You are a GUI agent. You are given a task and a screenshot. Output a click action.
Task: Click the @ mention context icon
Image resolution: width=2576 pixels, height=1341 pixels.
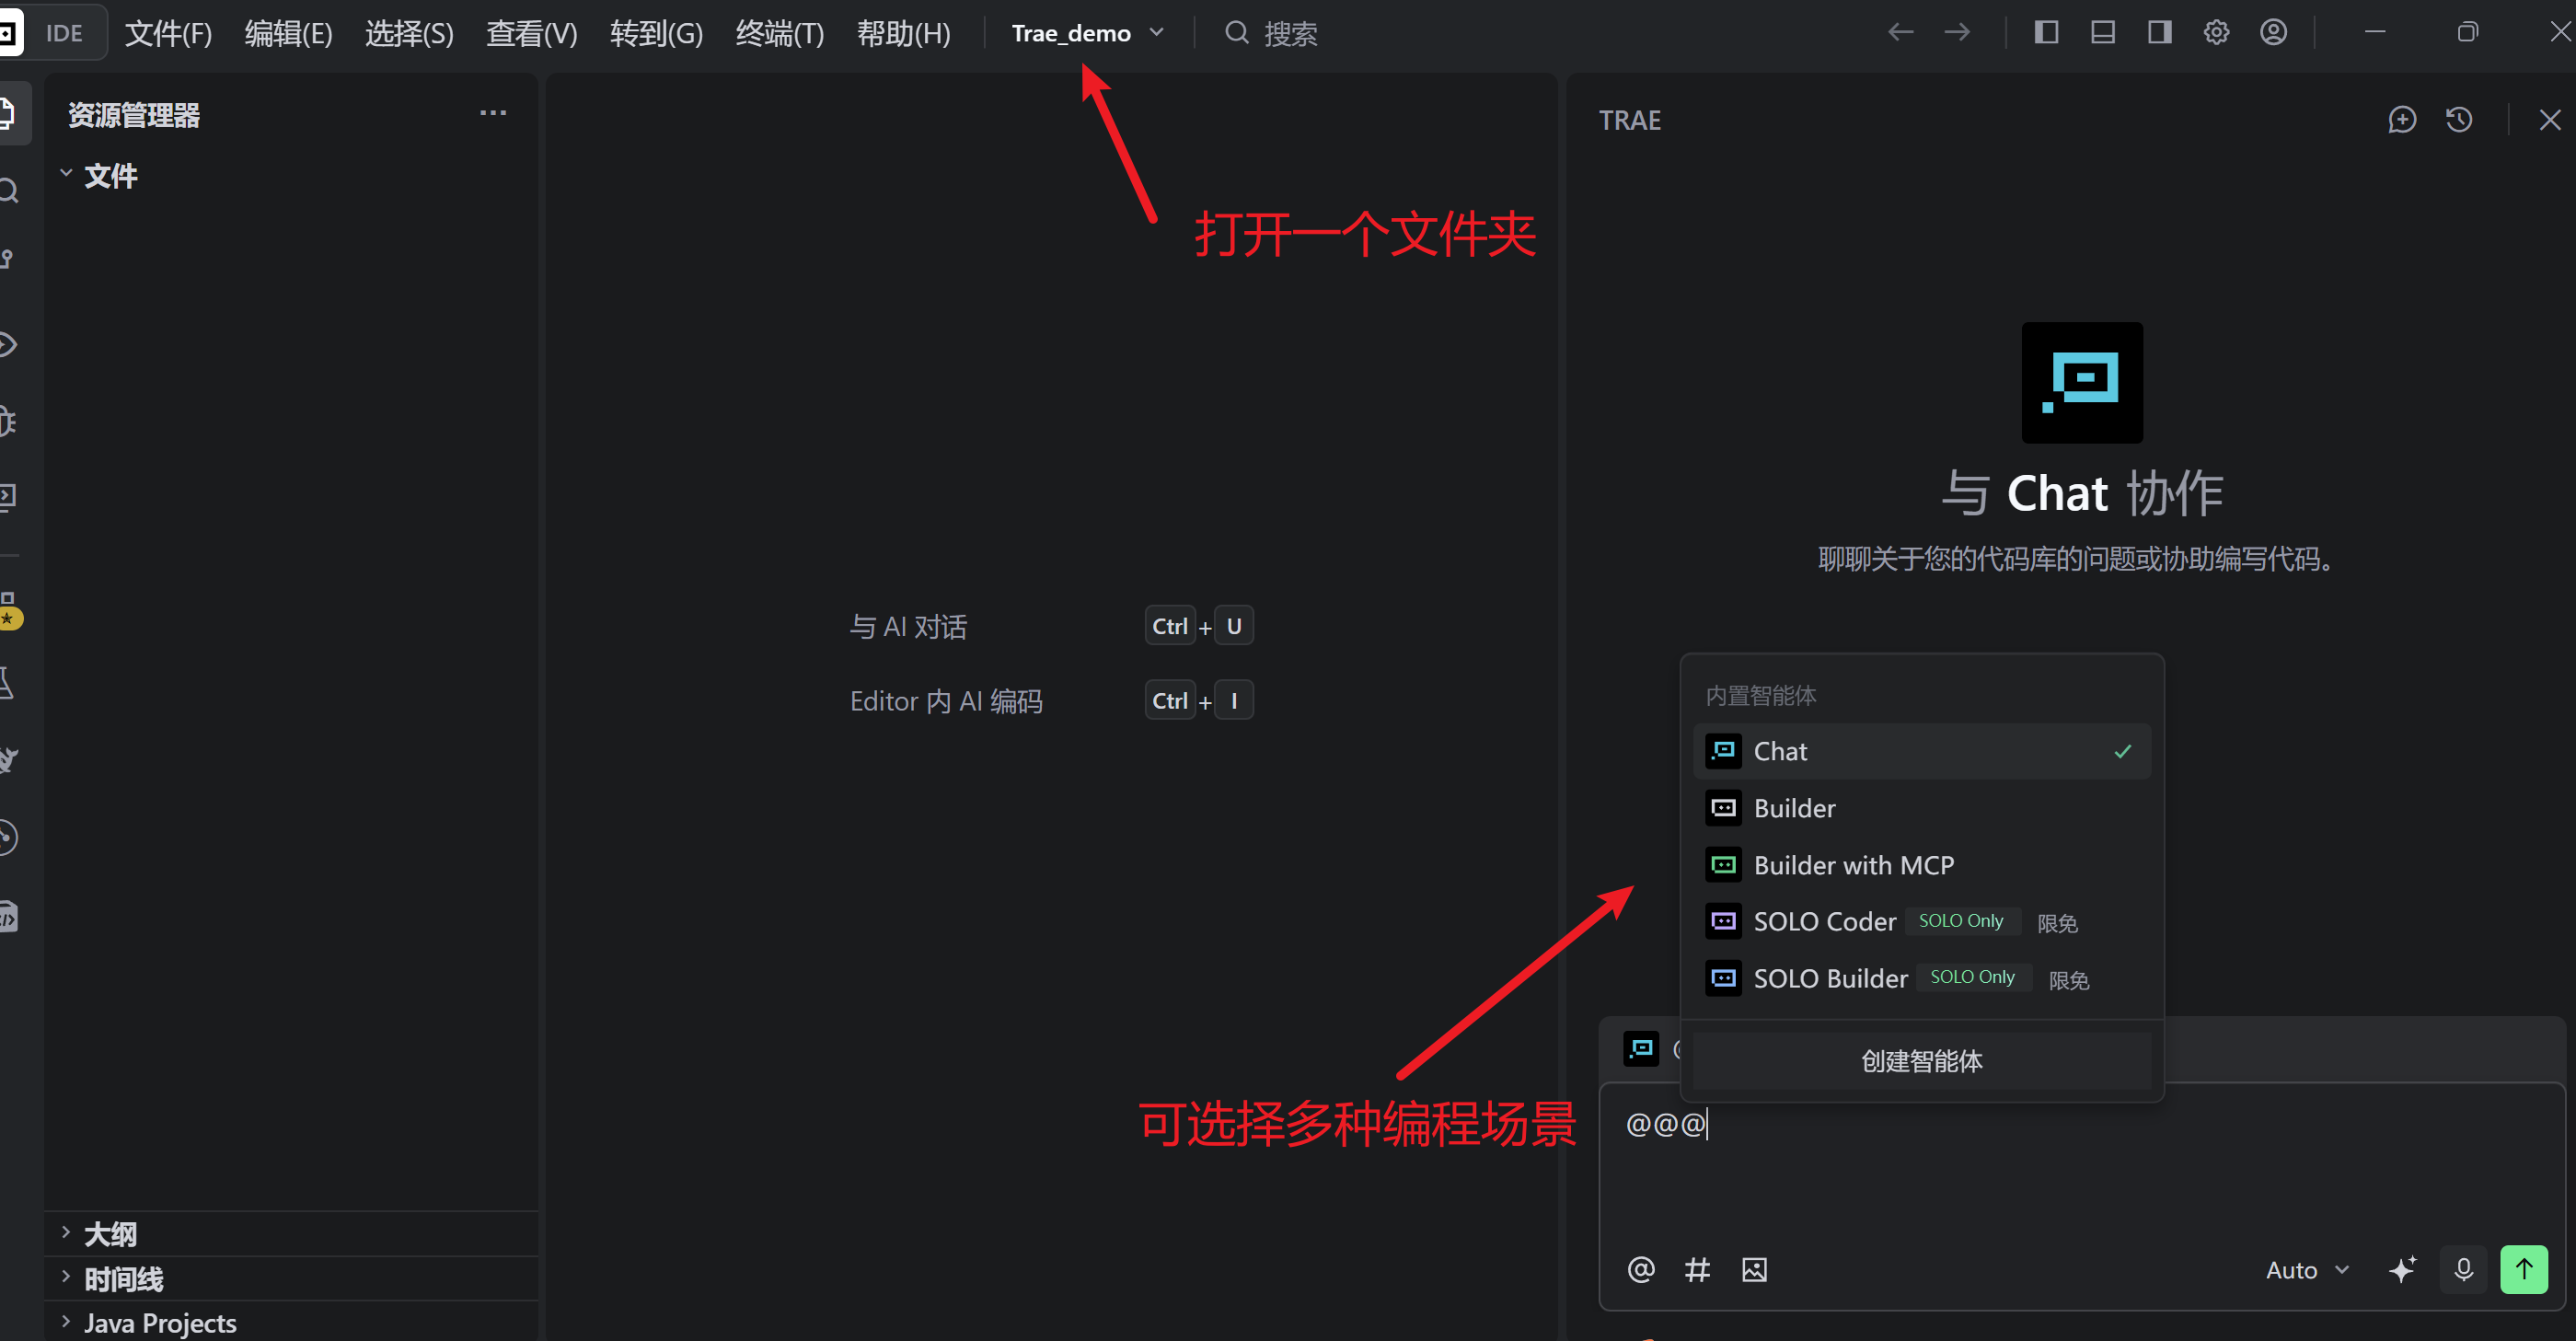click(x=1640, y=1269)
